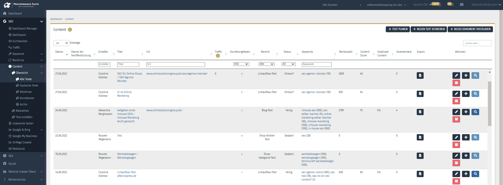Image resolution: width=503 pixels, height=185 pixels.
Task: Open the Korrekturgelesen filter dropdown
Action: click(241, 64)
